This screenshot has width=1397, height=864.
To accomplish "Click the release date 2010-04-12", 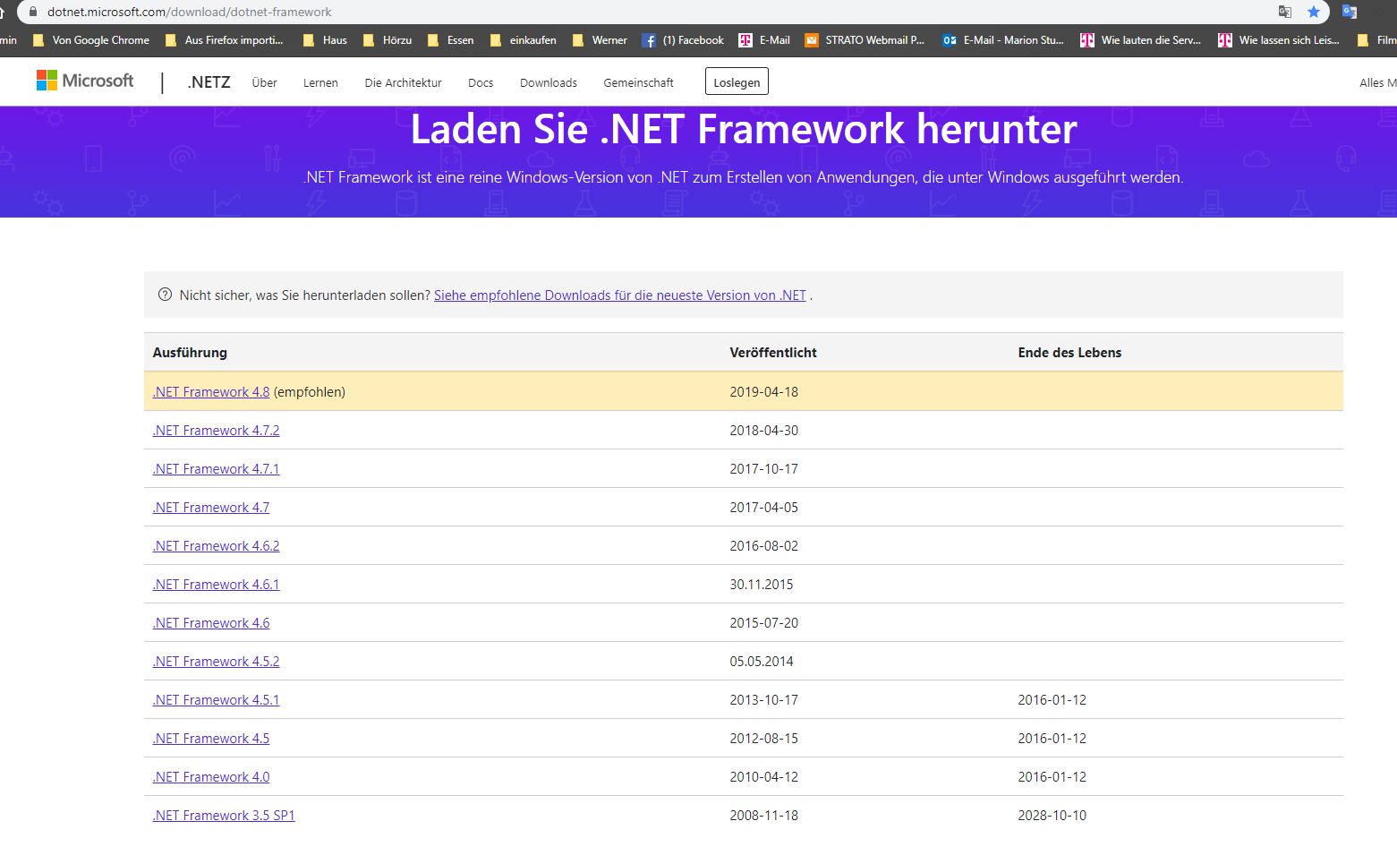I will pos(763,777).
